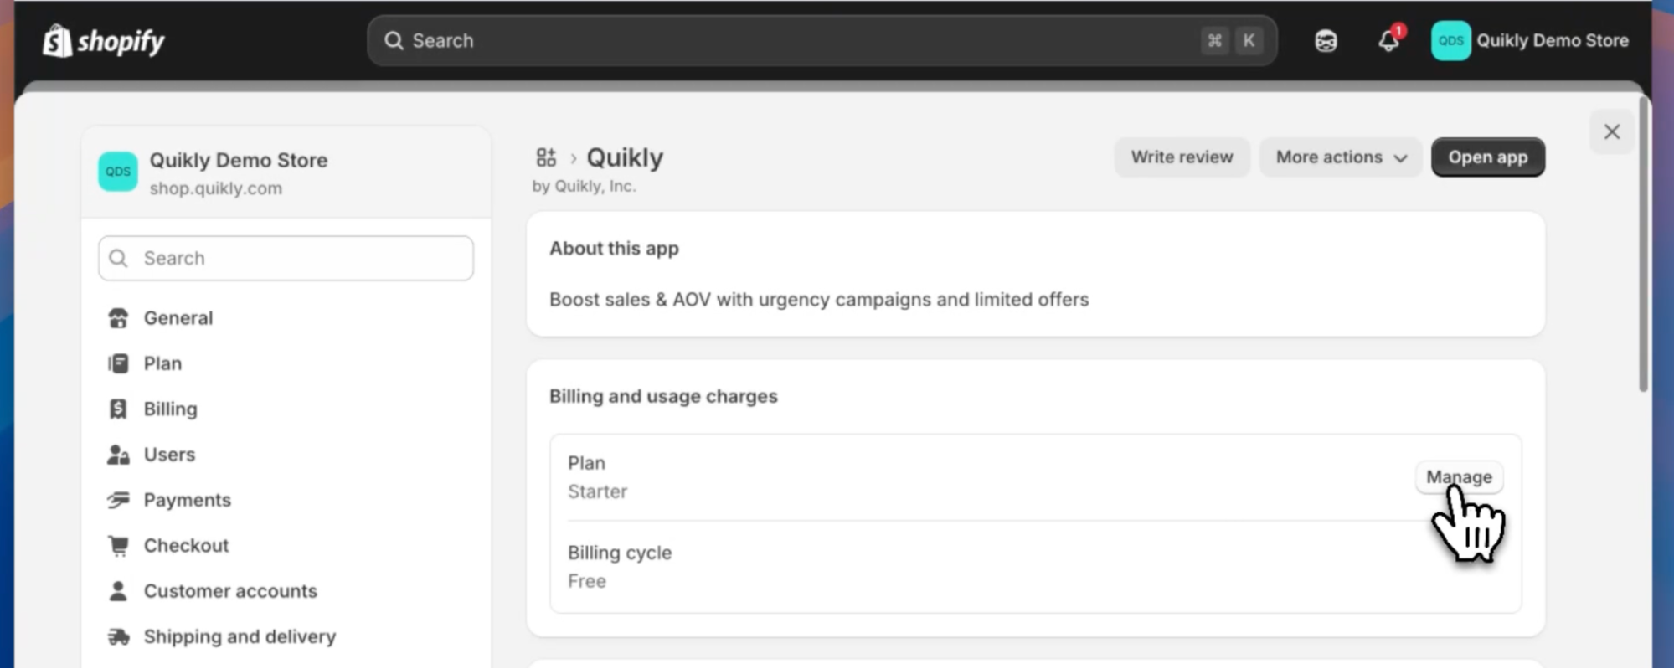Click the Quikly Demo Store sidebar title

tap(239, 160)
